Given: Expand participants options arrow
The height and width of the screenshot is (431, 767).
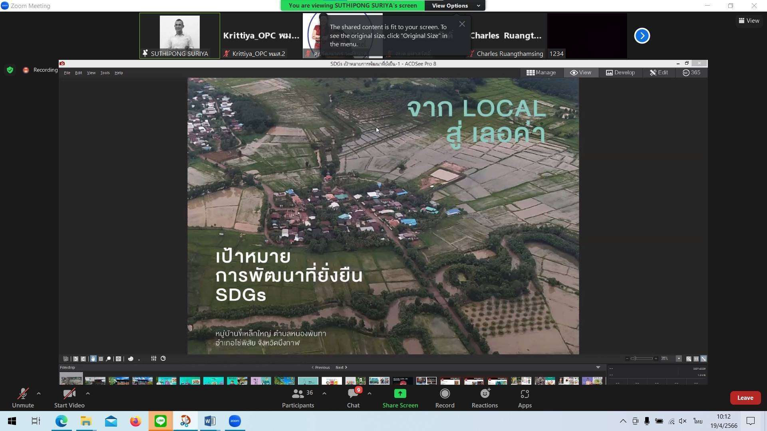Looking at the screenshot, I should 324,393.
